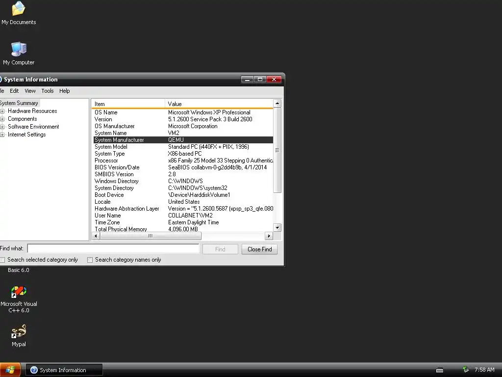502x377 pixels.
Task: Click the Eastern Daylight Time value
Action: (193, 222)
